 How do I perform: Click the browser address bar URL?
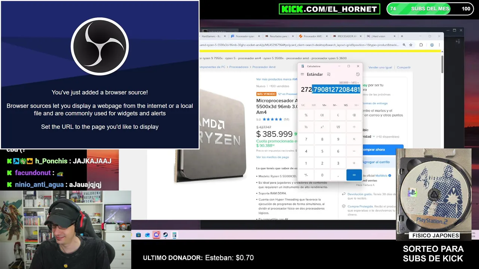299,45
